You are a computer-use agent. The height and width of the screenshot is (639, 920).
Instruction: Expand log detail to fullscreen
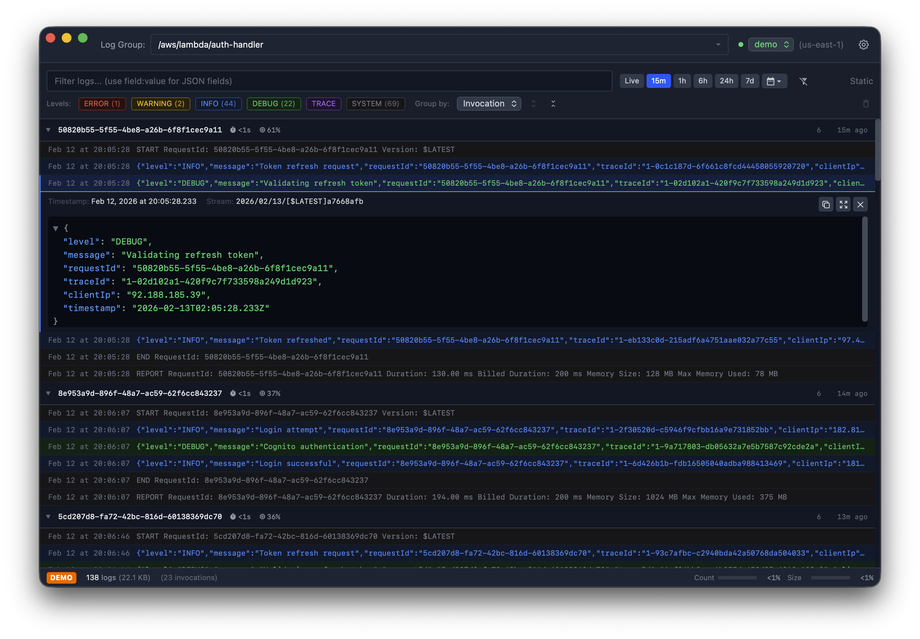coord(843,205)
